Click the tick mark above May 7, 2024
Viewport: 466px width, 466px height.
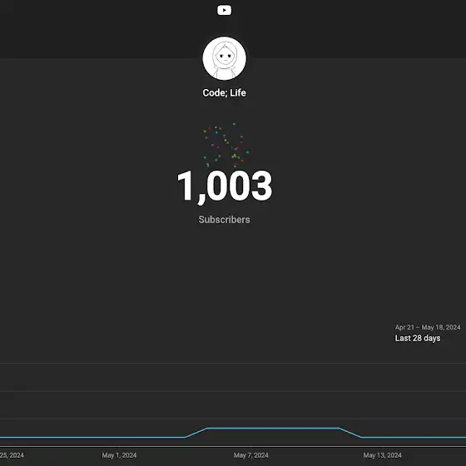250,448
